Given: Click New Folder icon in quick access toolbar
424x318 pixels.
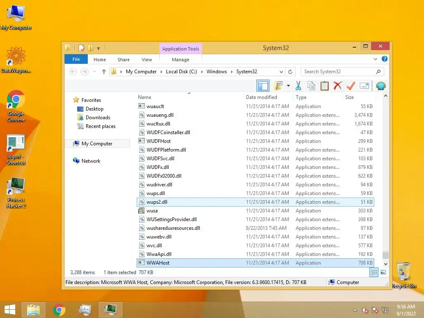Looking at the screenshot, I should click(90, 48).
